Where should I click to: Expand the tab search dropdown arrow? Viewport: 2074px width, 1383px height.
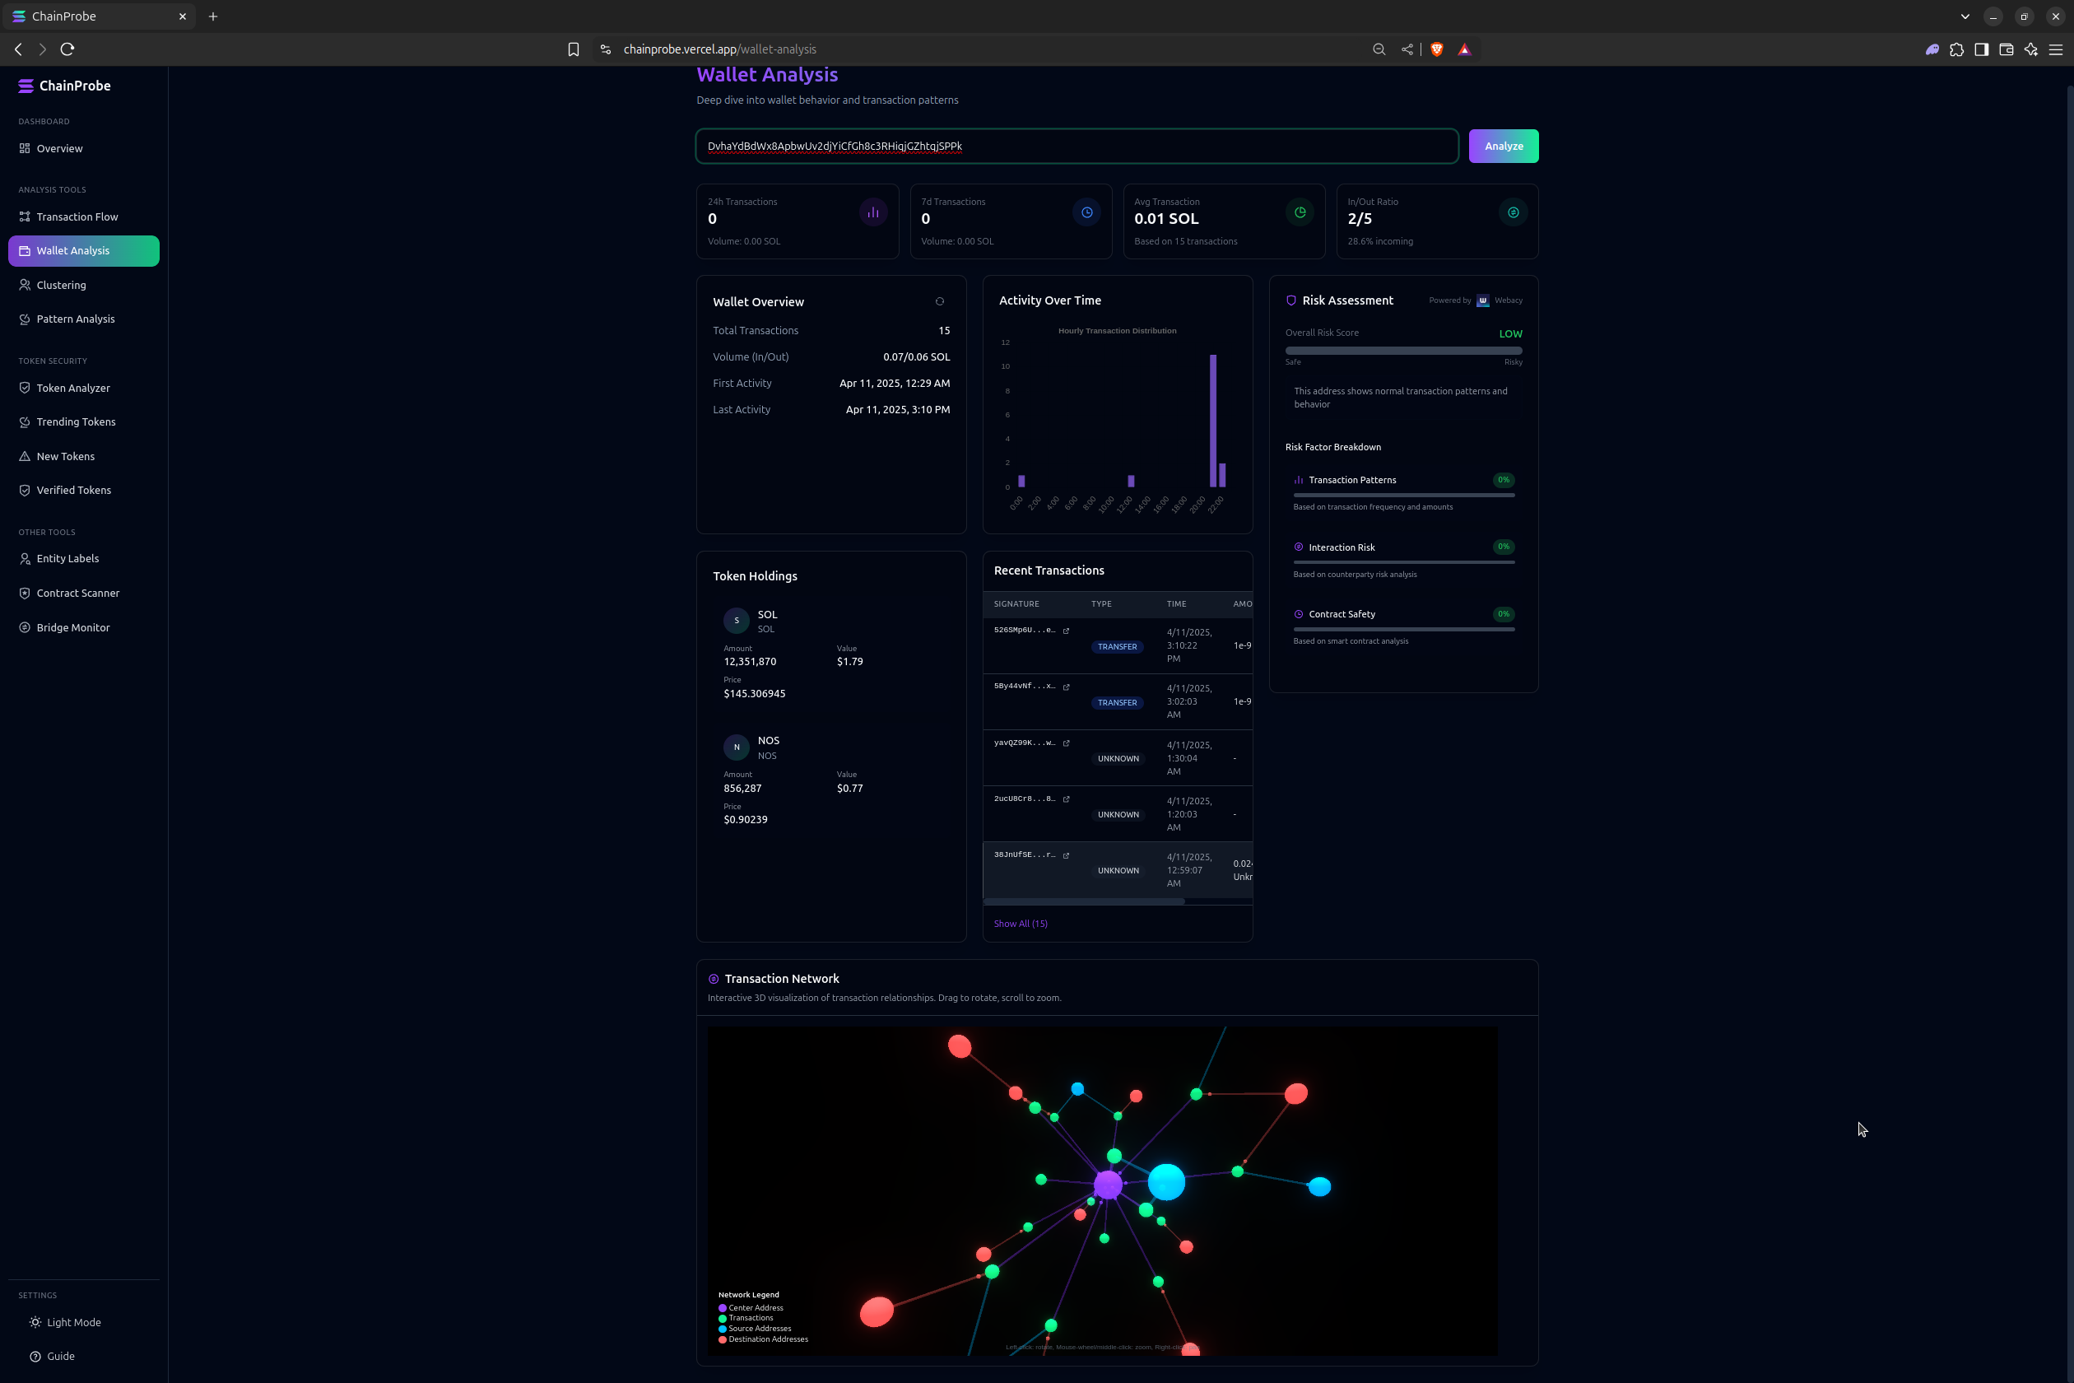[x=1965, y=16]
